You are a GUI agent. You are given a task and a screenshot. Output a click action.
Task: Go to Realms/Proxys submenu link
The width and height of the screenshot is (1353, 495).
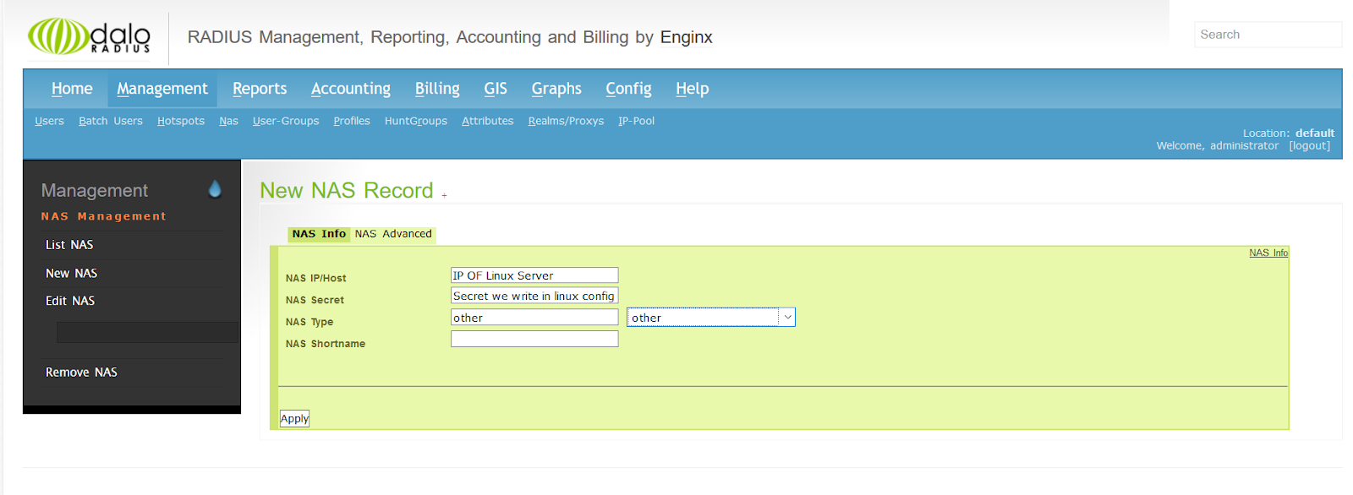click(566, 121)
